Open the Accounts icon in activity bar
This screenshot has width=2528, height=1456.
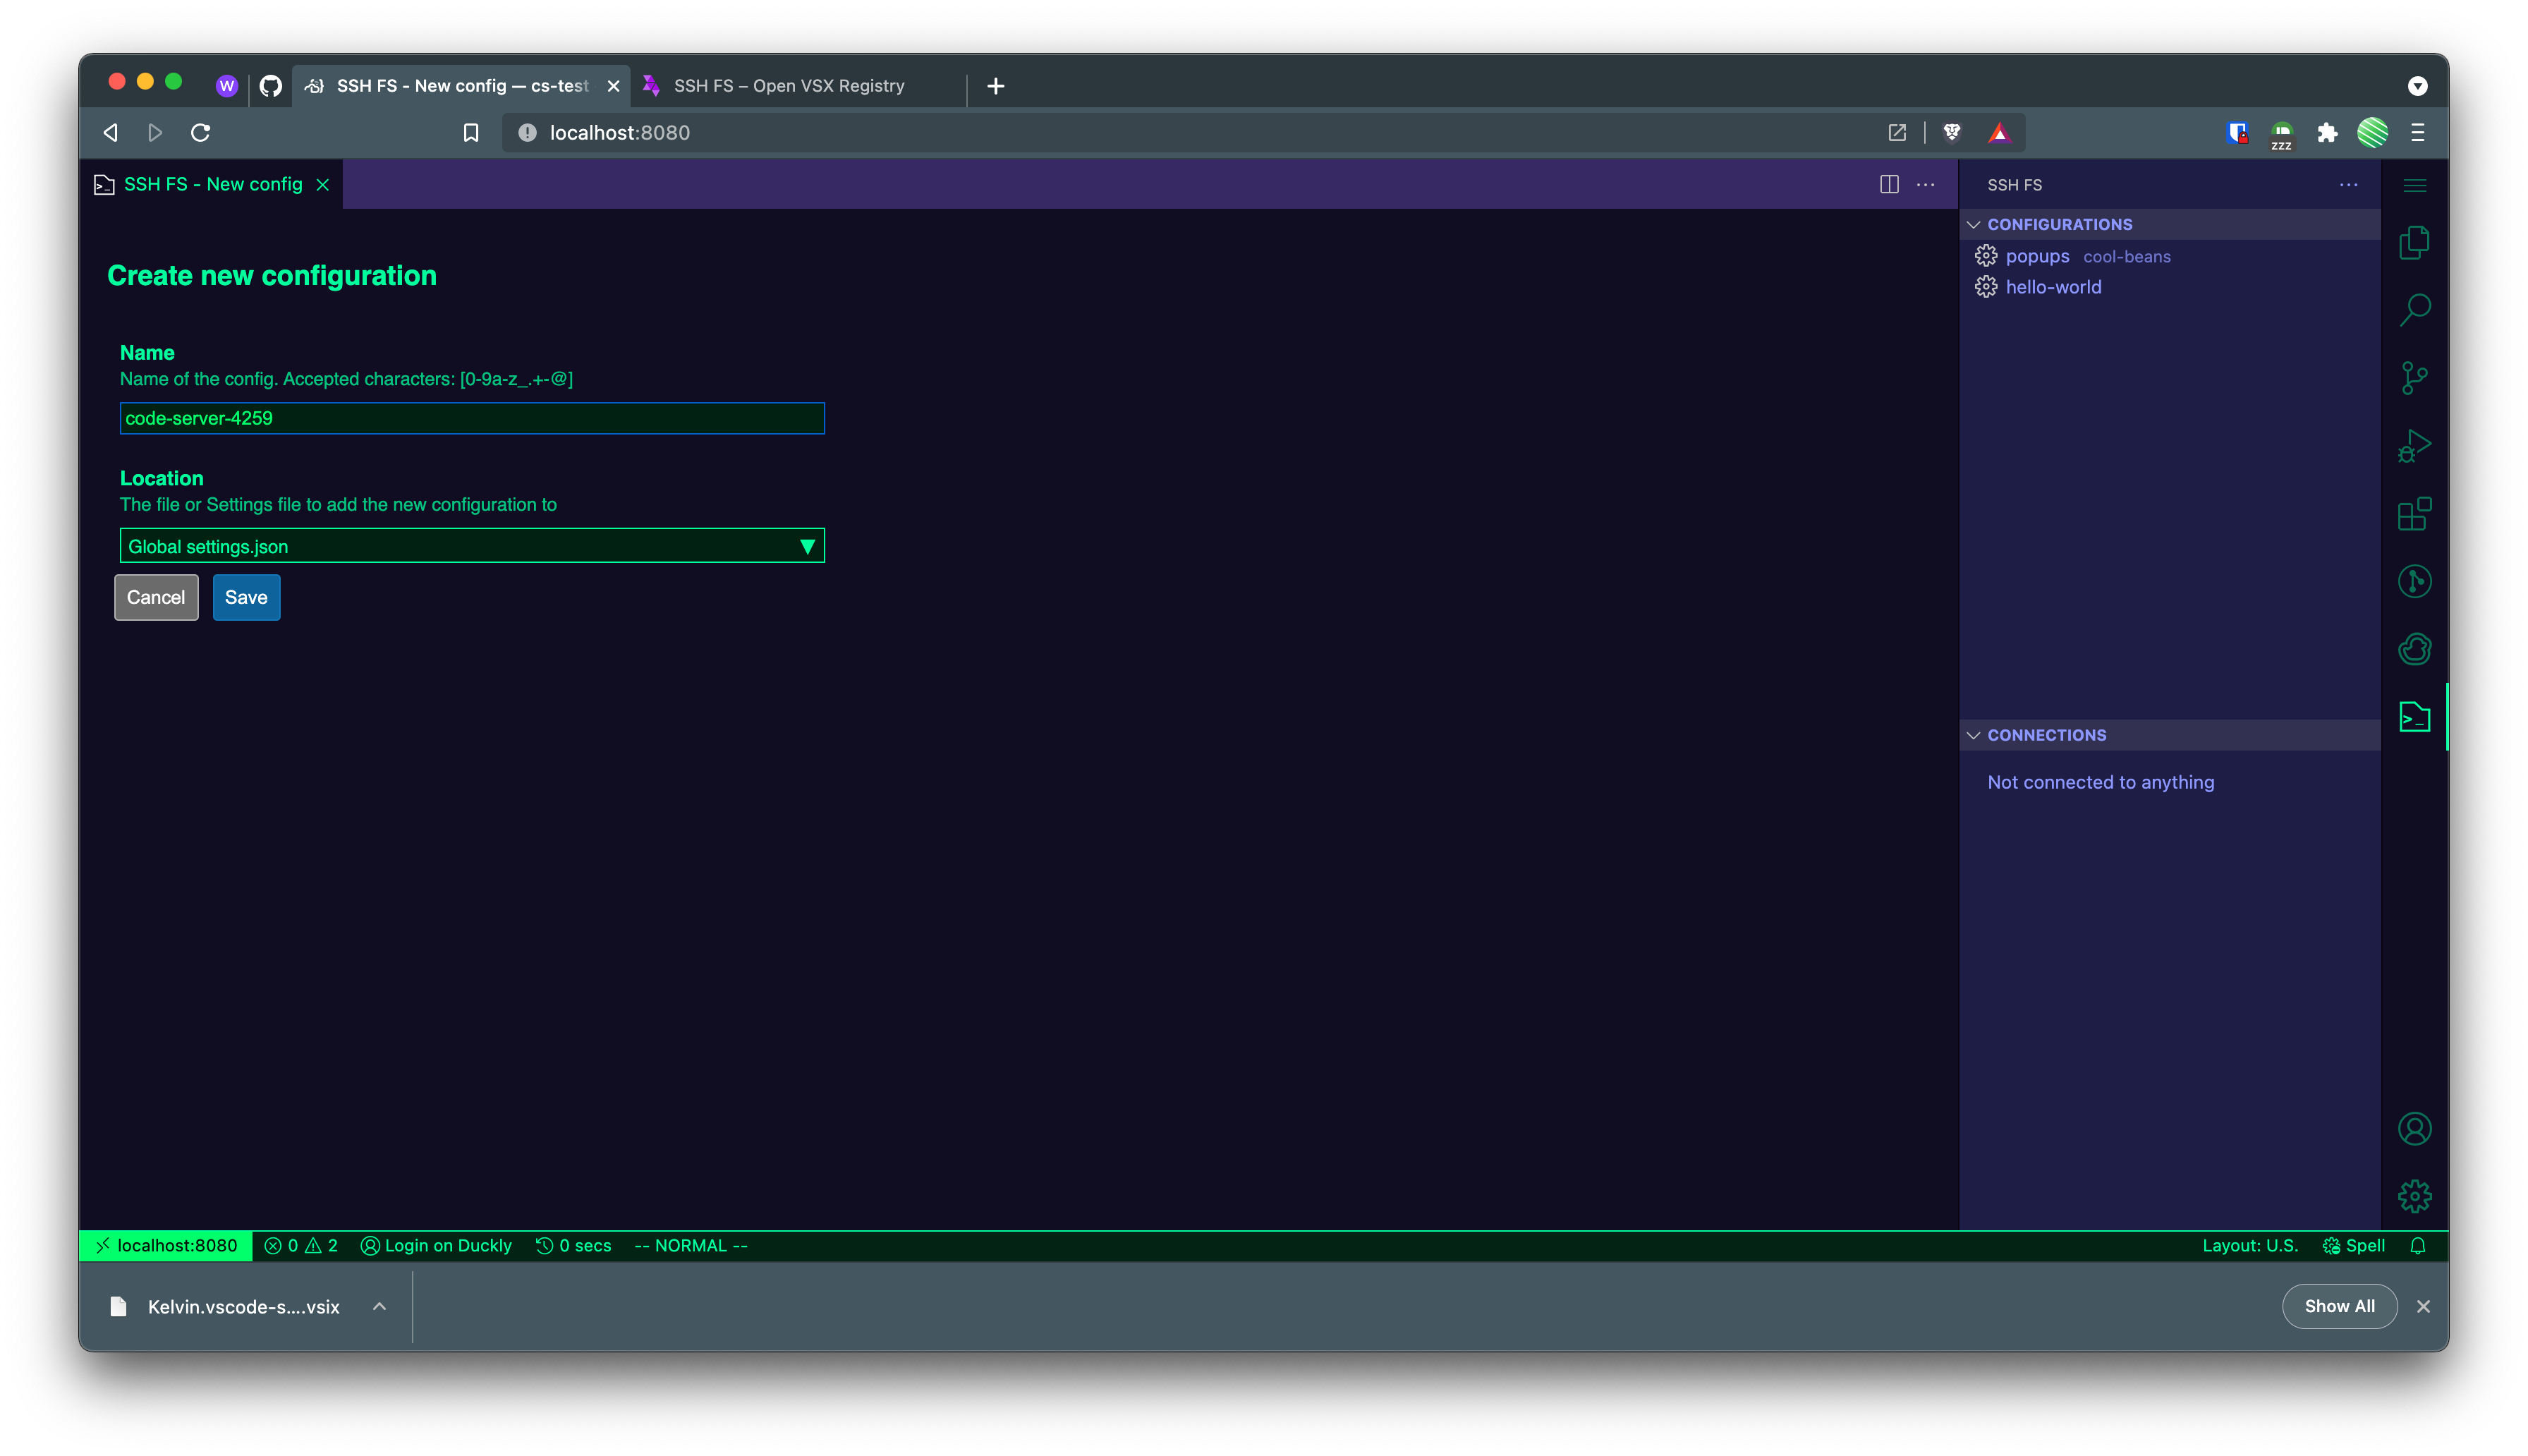[x=2415, y=1128]
